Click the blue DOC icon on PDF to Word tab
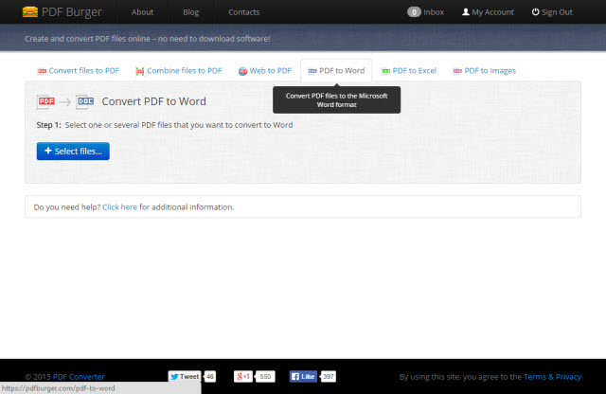 pos(312,71)
